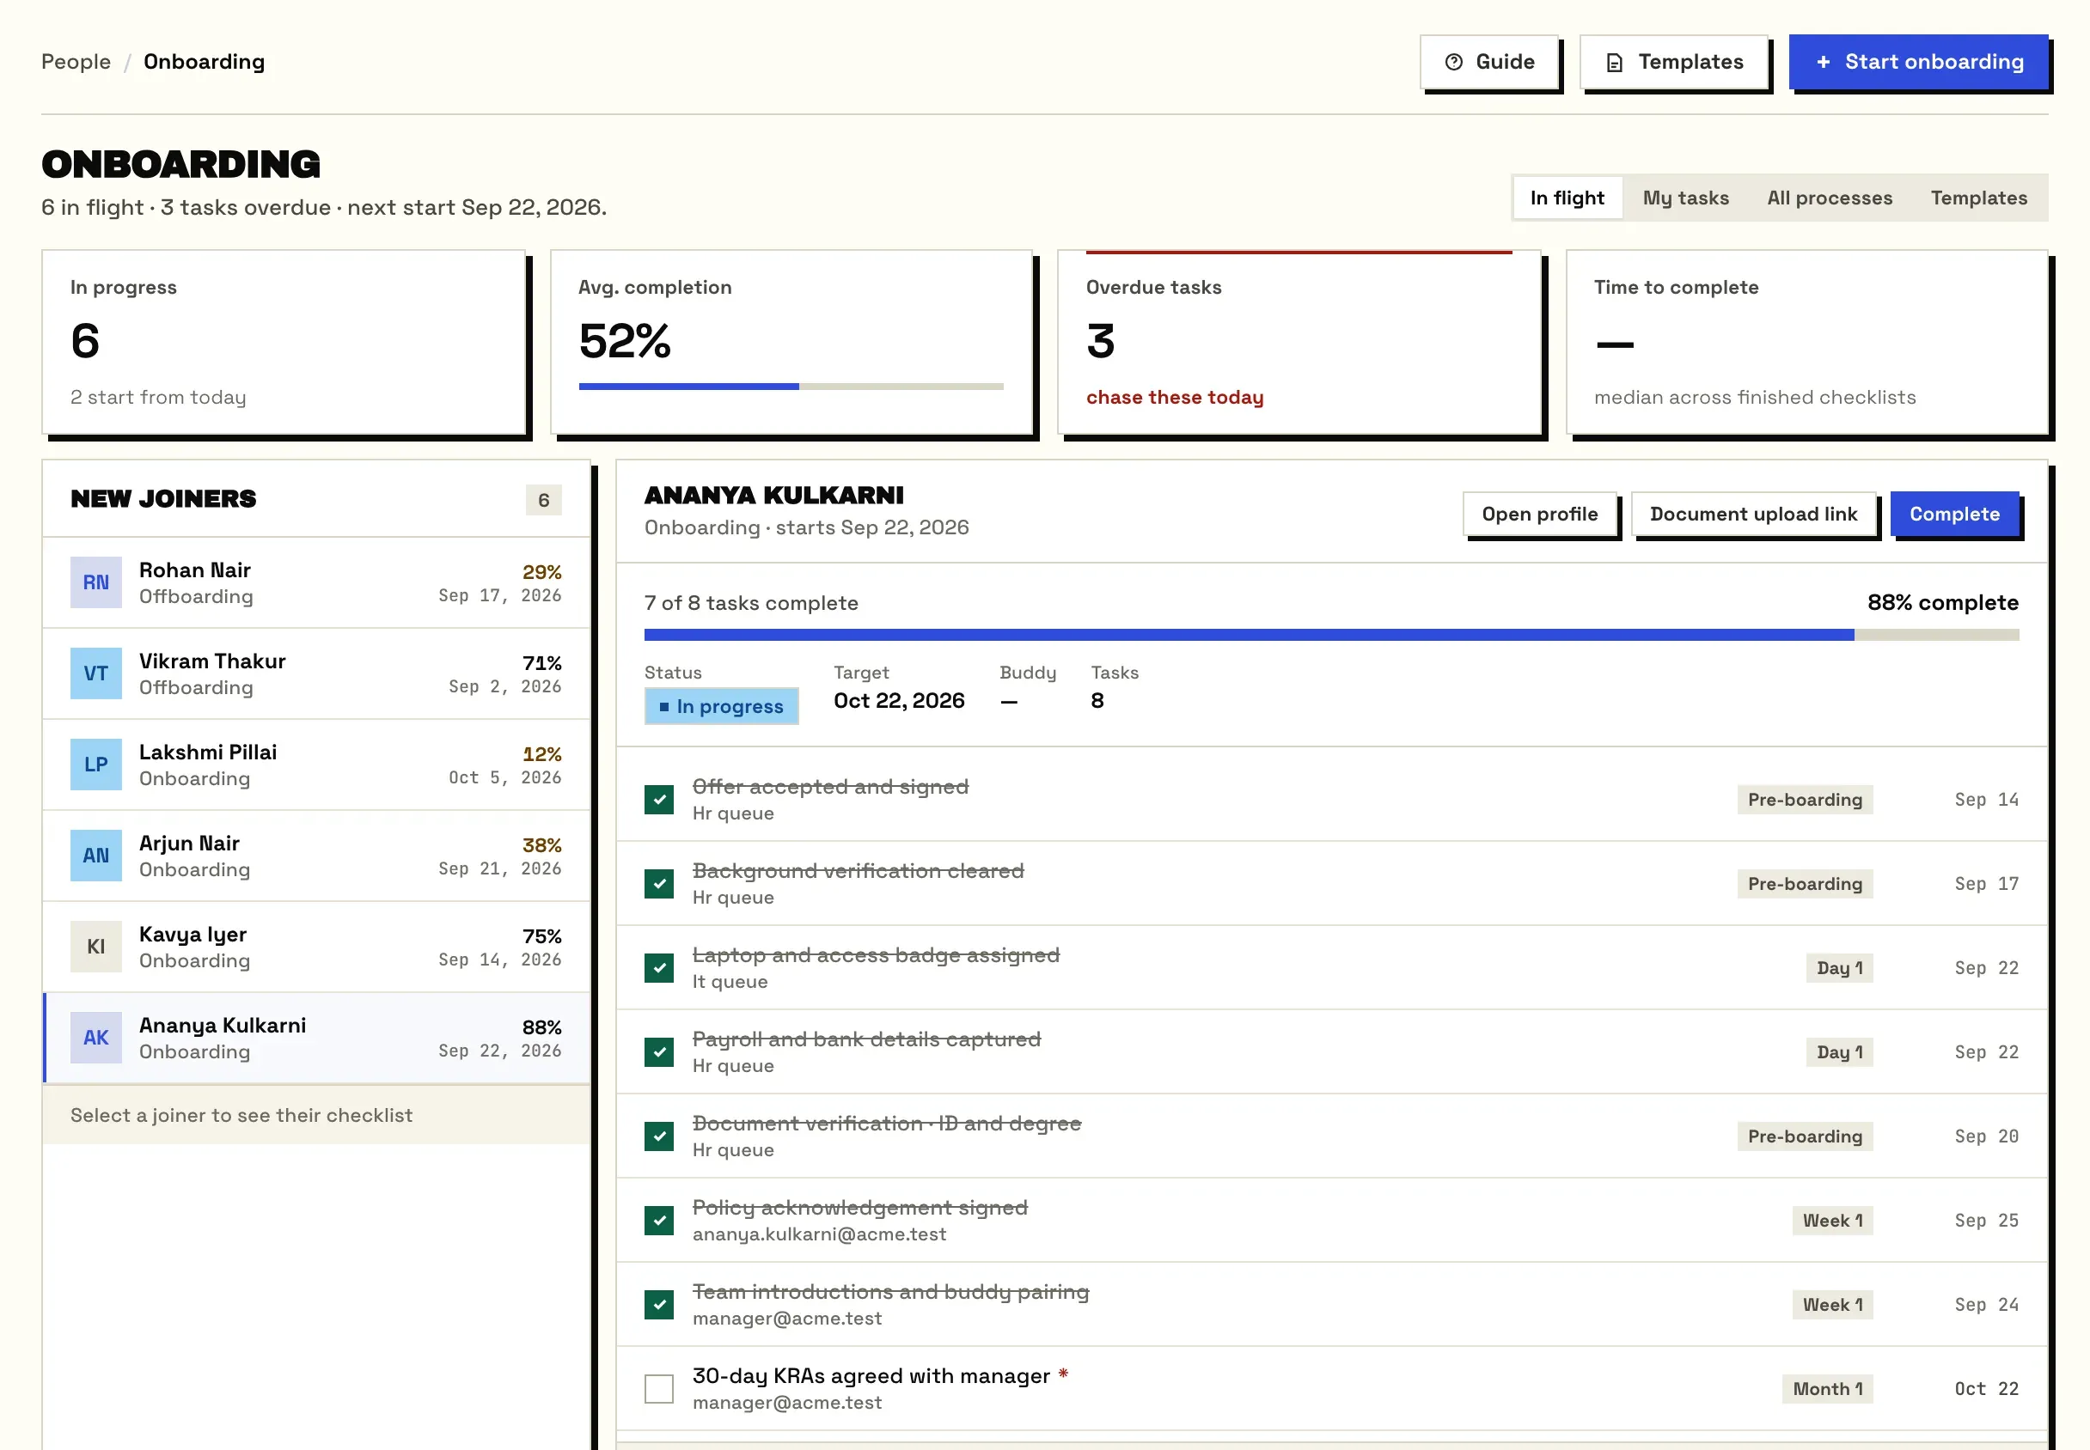Click the 88% complete progress bar
Screen dimensions: 2090x1450
coord(1330,635)
